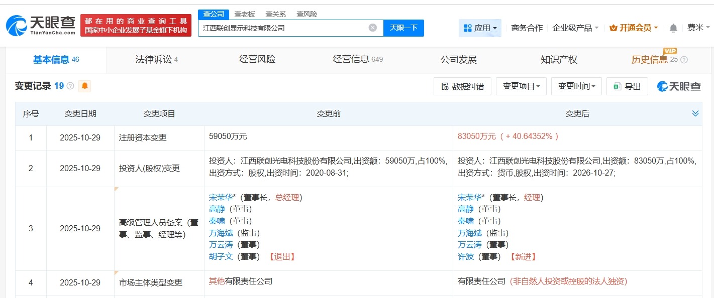Switch to the 查老板 search tab
Image resolution: width=714 pixels, height=298 pixels.
coord(244,14)
